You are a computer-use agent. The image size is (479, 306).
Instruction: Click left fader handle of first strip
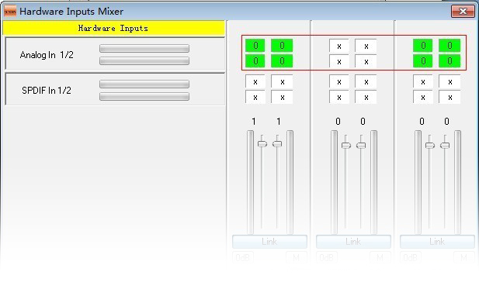tap(262, 144)
